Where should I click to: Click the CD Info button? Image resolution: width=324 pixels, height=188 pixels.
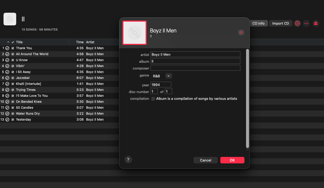[x=258, y=23]
